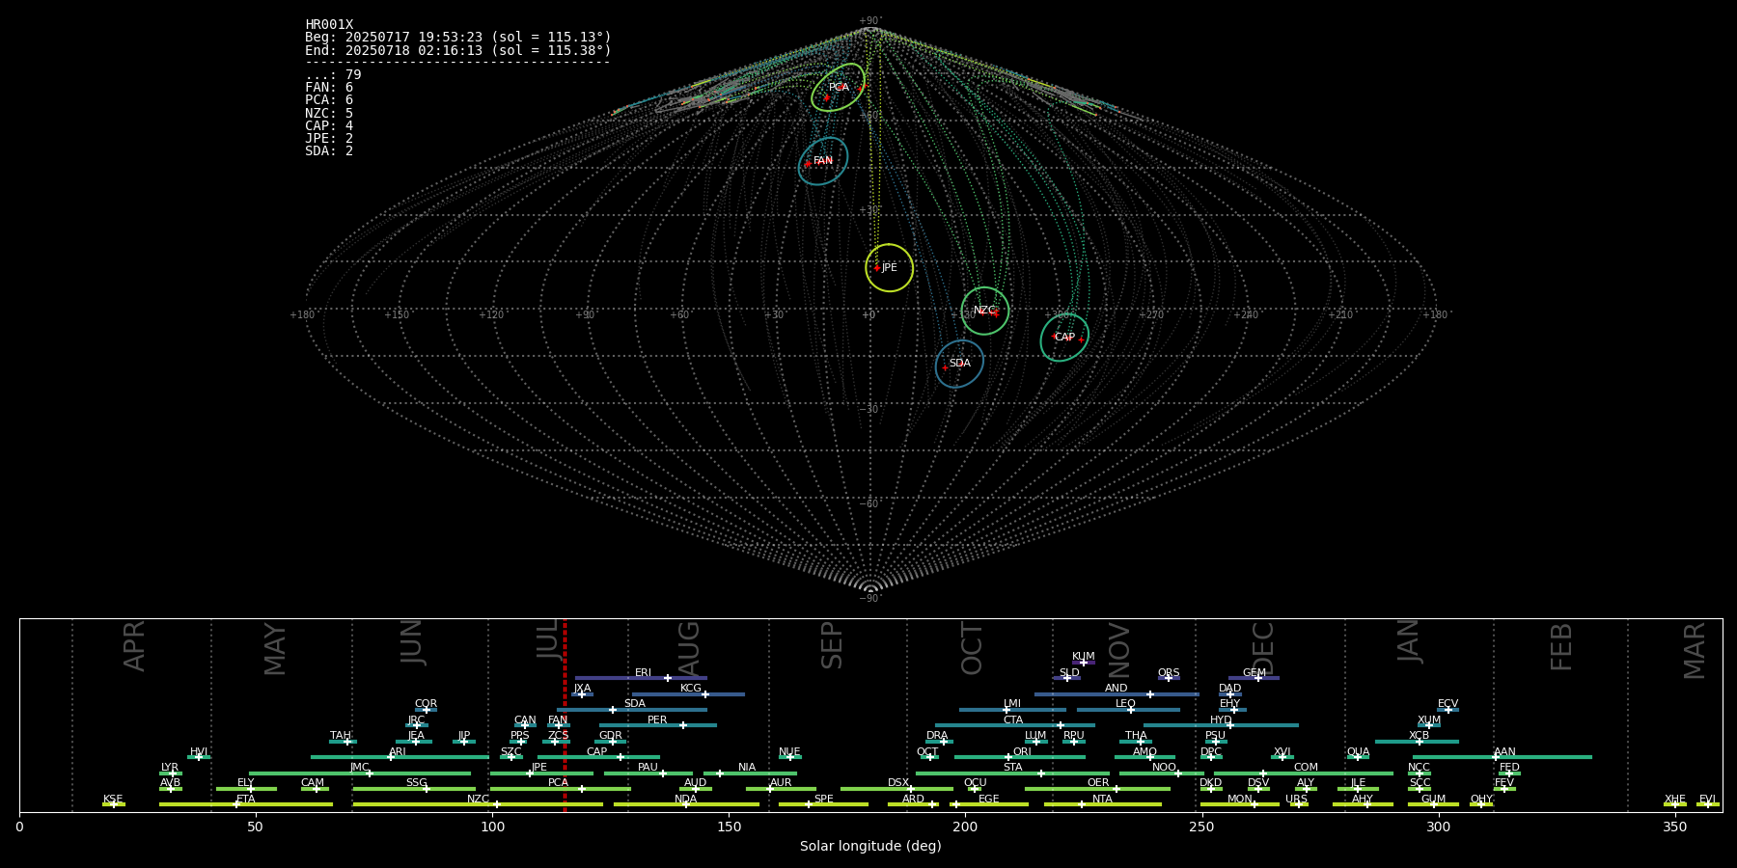
Task: Select the yellow JPE radiant circle on map
Action: [889, 267]
